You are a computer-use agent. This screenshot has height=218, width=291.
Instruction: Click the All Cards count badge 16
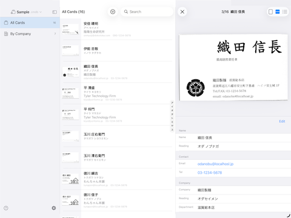point(55,23)
